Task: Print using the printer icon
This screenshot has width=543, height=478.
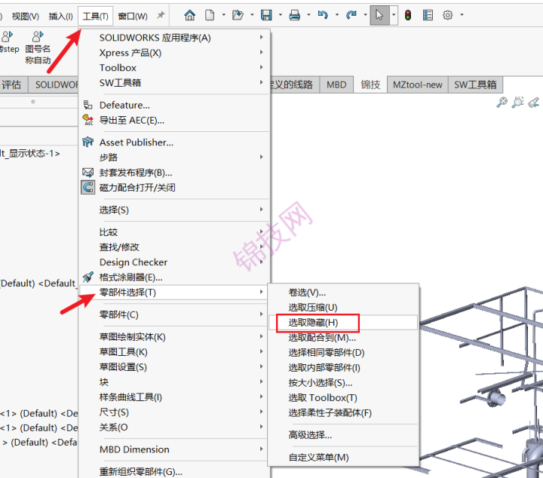Action: (295, 15)
